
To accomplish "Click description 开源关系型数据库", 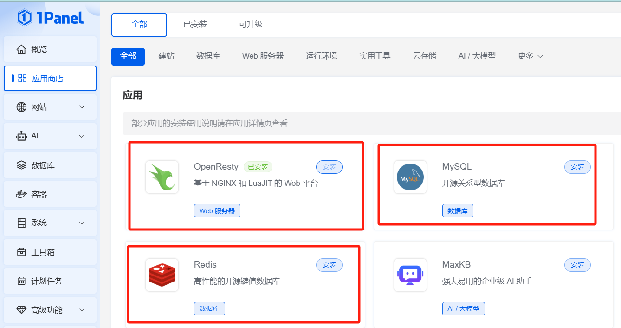I will (x=473, y=184).
